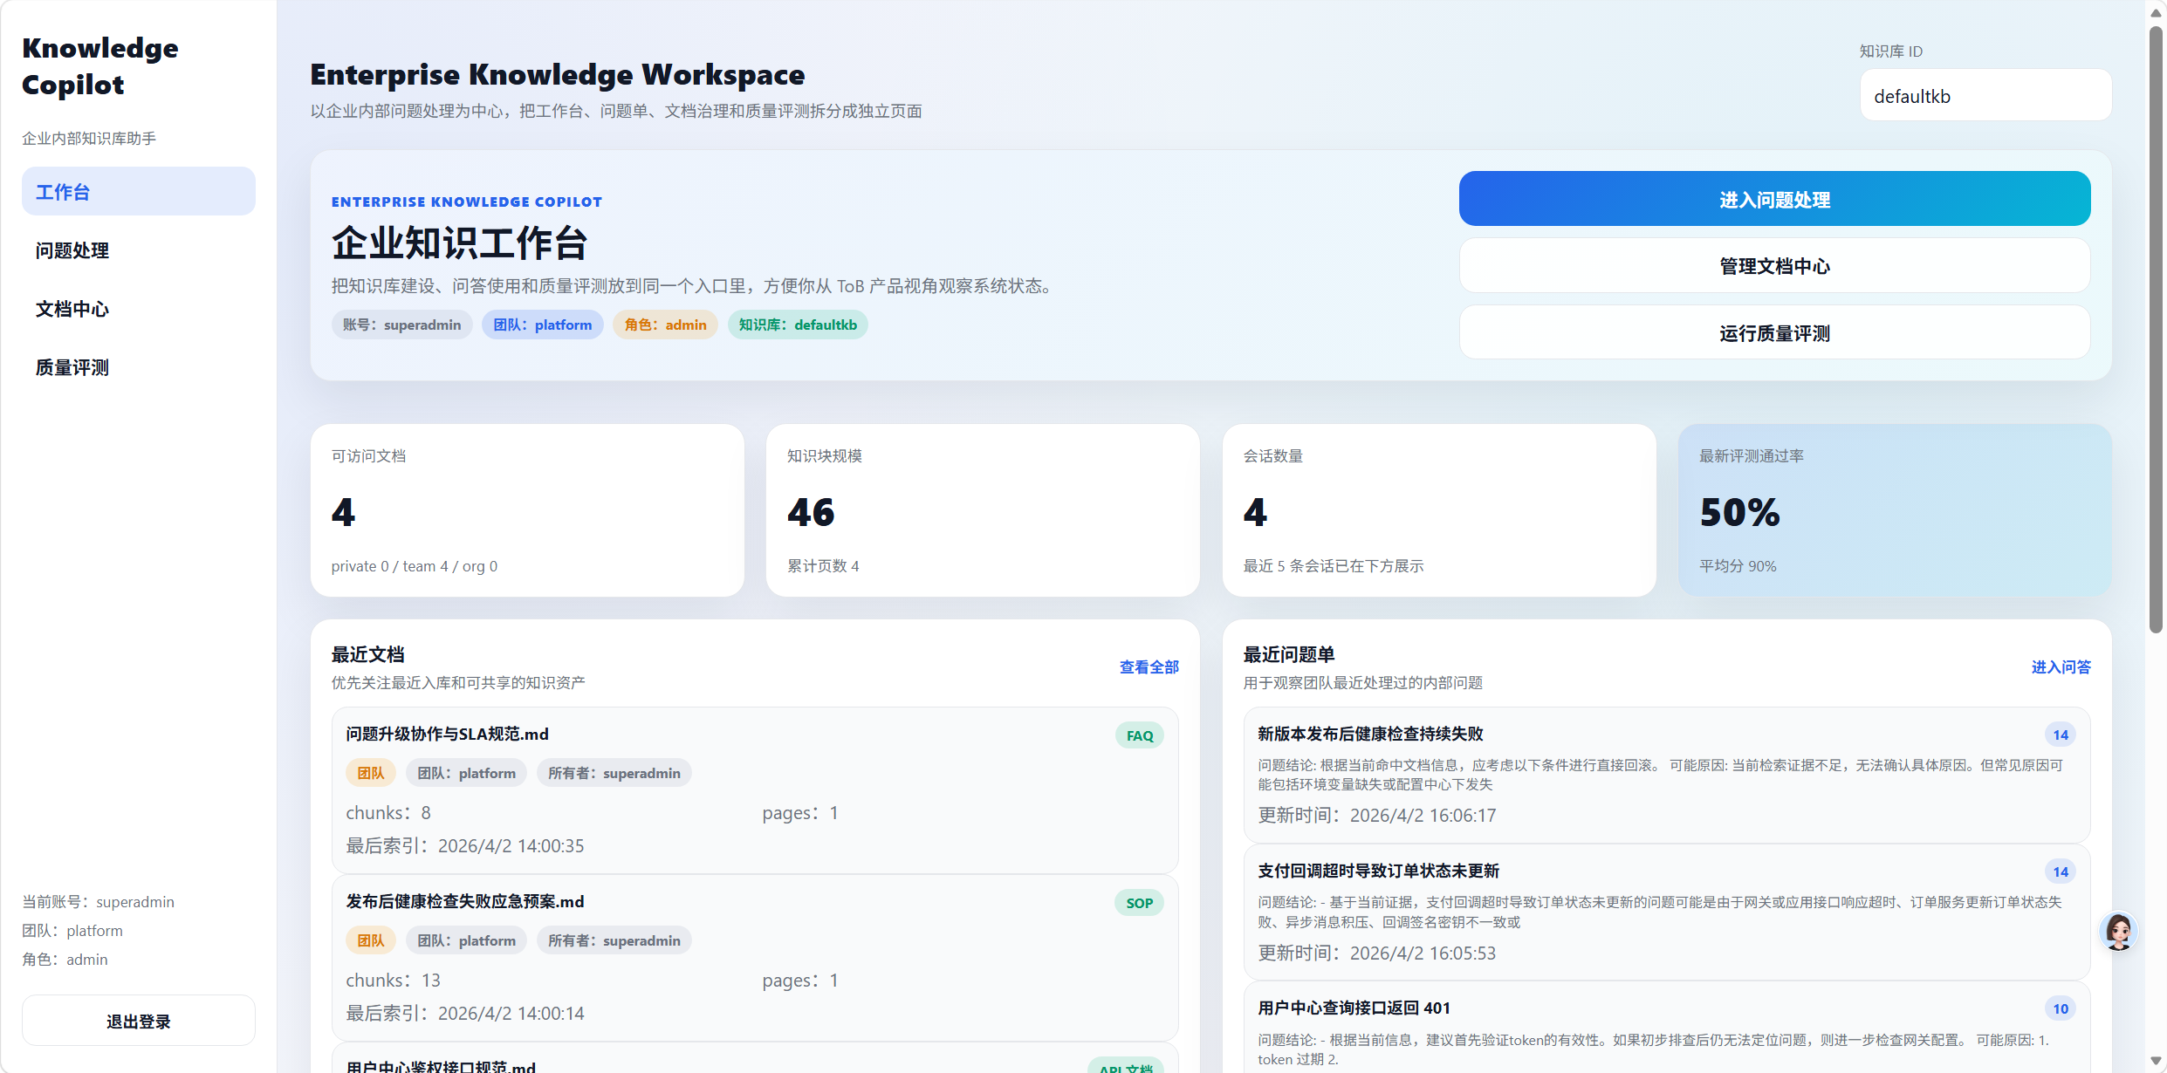Screen dimensions: 2167x1073
Task: Click the 运行质量评测 button
Action: point(1774,333)
